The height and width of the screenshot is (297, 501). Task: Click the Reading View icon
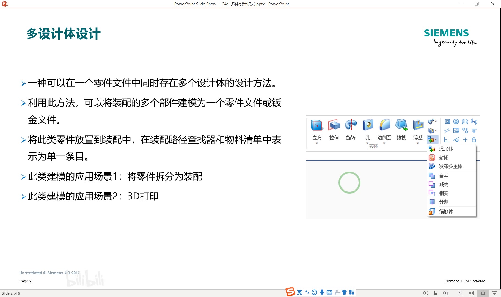pyautogui.click(x=483, y=293)
